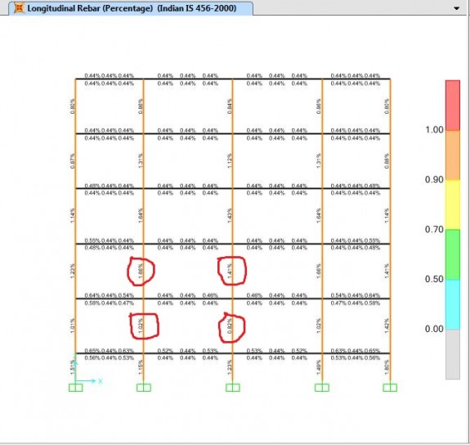Click the gray legend band below 0.00

point(453,354)
